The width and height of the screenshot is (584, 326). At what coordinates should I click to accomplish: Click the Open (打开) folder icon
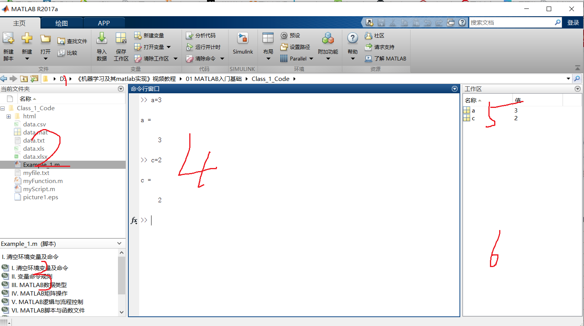click(45, 39)
